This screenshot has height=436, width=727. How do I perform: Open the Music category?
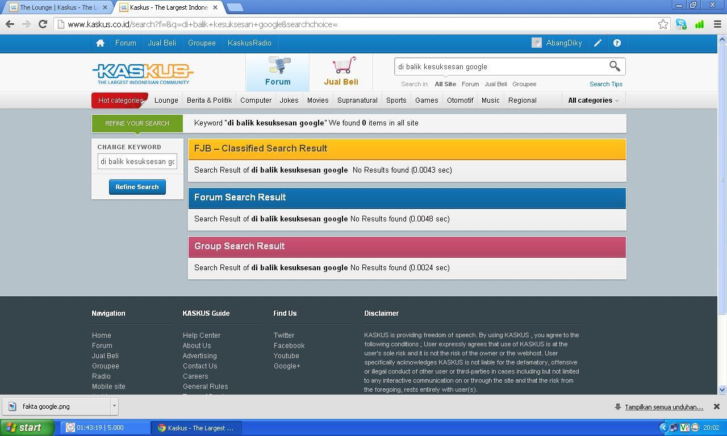coord(490,100)
